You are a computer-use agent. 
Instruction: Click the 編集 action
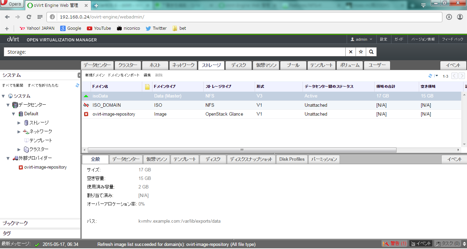click(147, 75)
